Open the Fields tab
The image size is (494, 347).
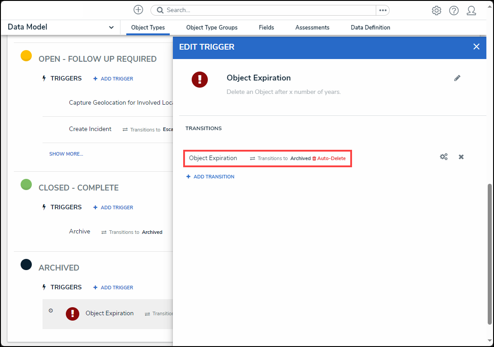266,28
